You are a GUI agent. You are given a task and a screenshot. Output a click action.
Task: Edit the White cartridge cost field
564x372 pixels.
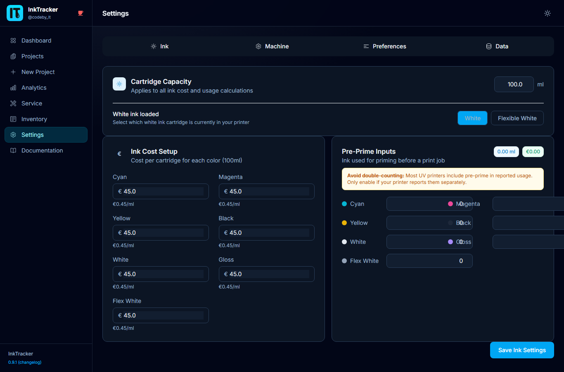point(161,274)
